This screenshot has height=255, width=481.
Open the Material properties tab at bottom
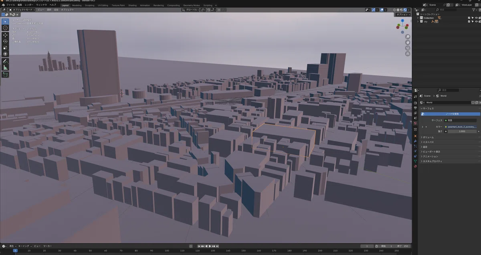415,166
